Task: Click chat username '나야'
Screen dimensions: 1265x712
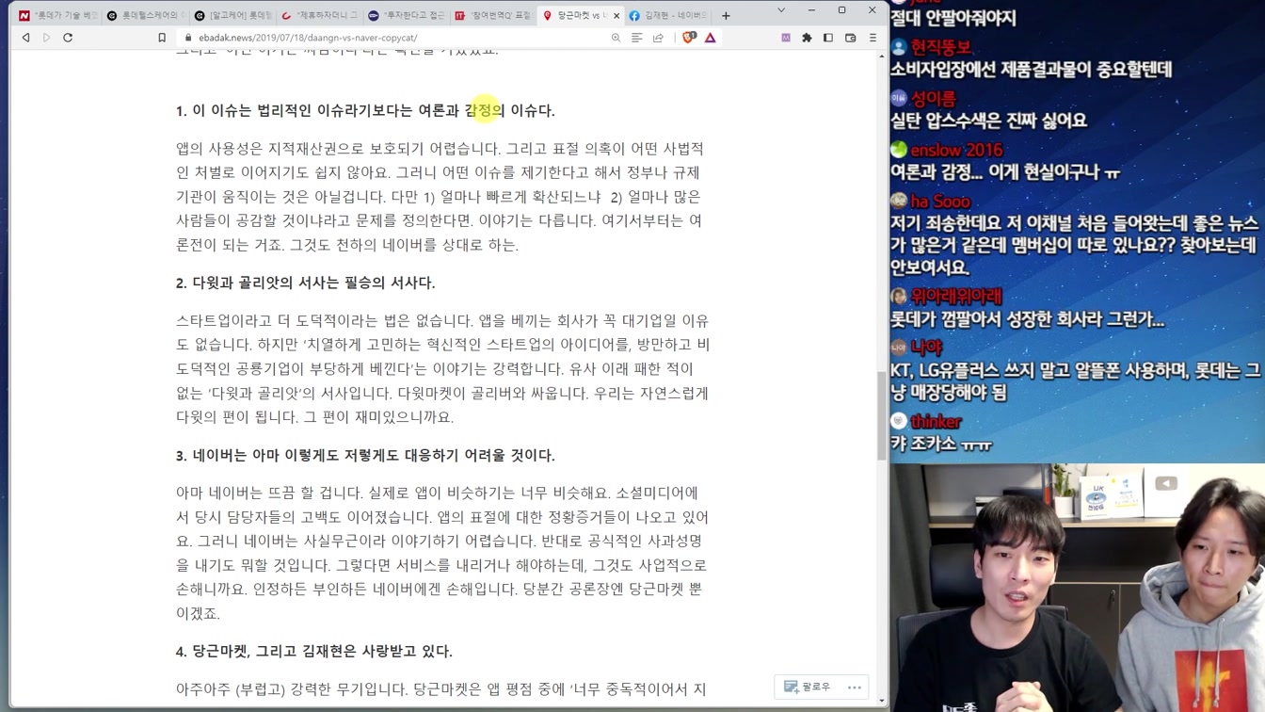Action: pyautogui.click(x=926, y=348)
